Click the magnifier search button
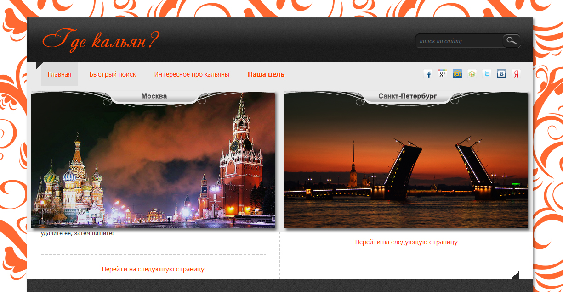 pyautogui.click(x=512, y=41)
